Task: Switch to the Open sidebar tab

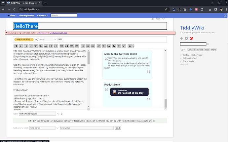Action: tap(183, 50)
